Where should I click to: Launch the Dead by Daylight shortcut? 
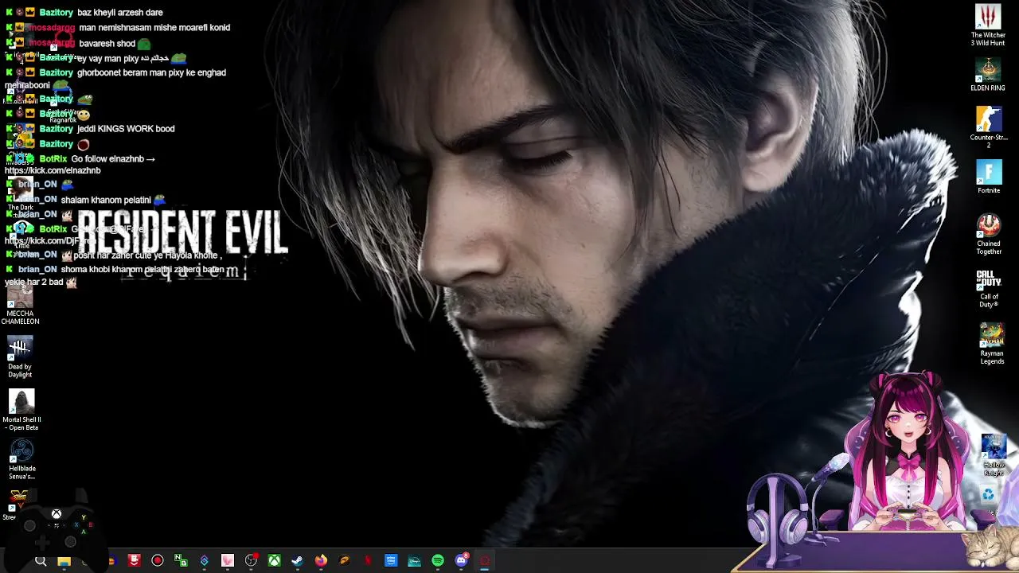click(x=20, y=357)
